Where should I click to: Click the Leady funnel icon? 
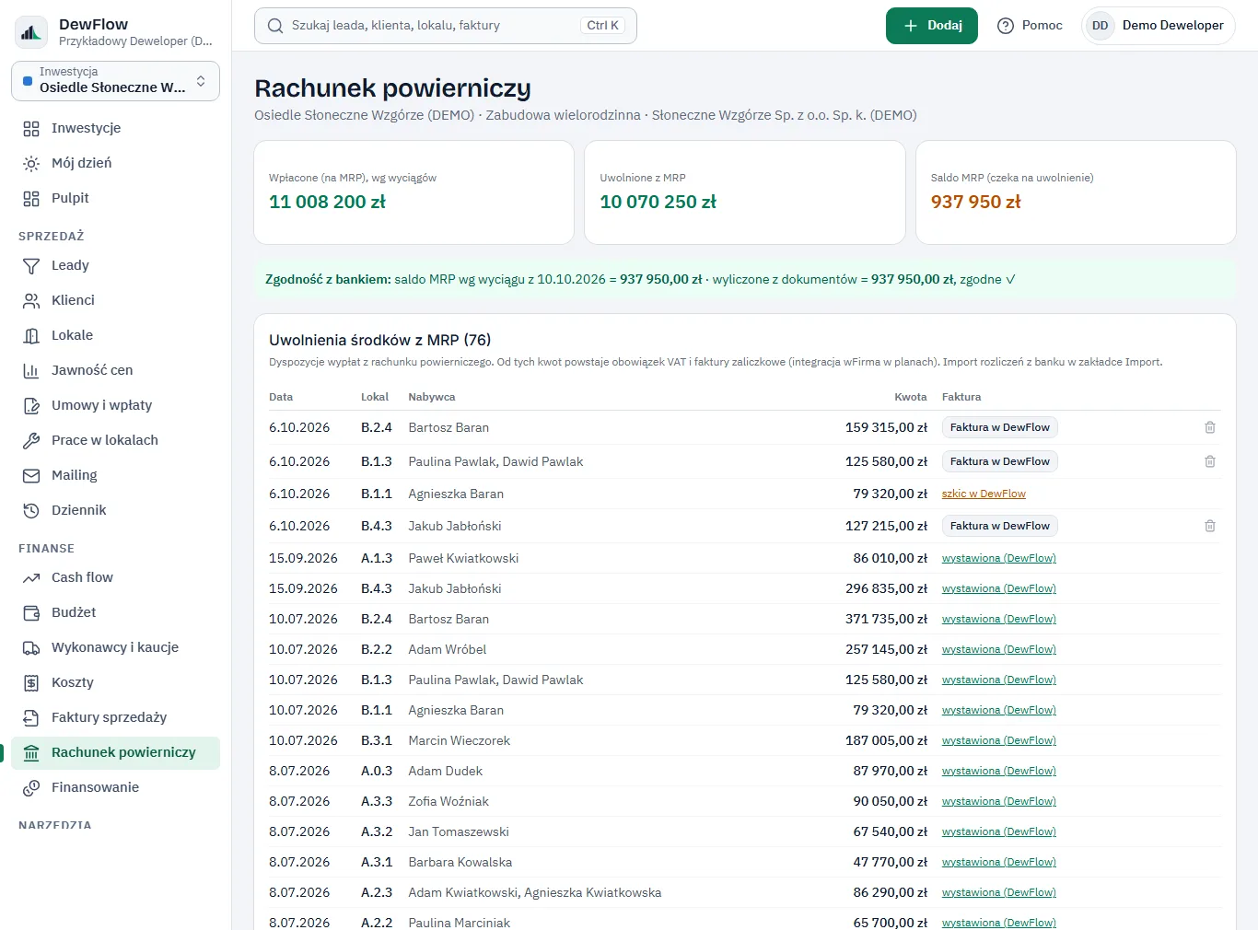(31, 266)
